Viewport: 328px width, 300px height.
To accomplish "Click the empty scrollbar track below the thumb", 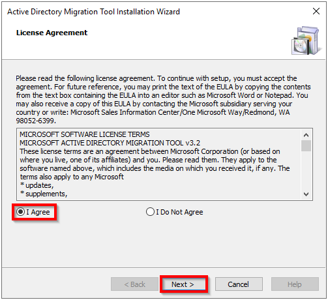I will [306, 170].
